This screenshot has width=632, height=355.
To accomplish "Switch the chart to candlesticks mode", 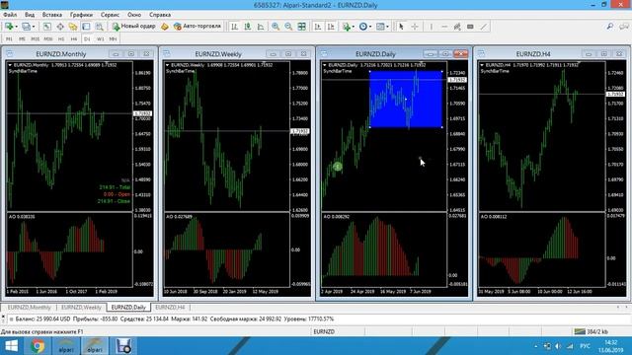I will click(x=248, y=27).
